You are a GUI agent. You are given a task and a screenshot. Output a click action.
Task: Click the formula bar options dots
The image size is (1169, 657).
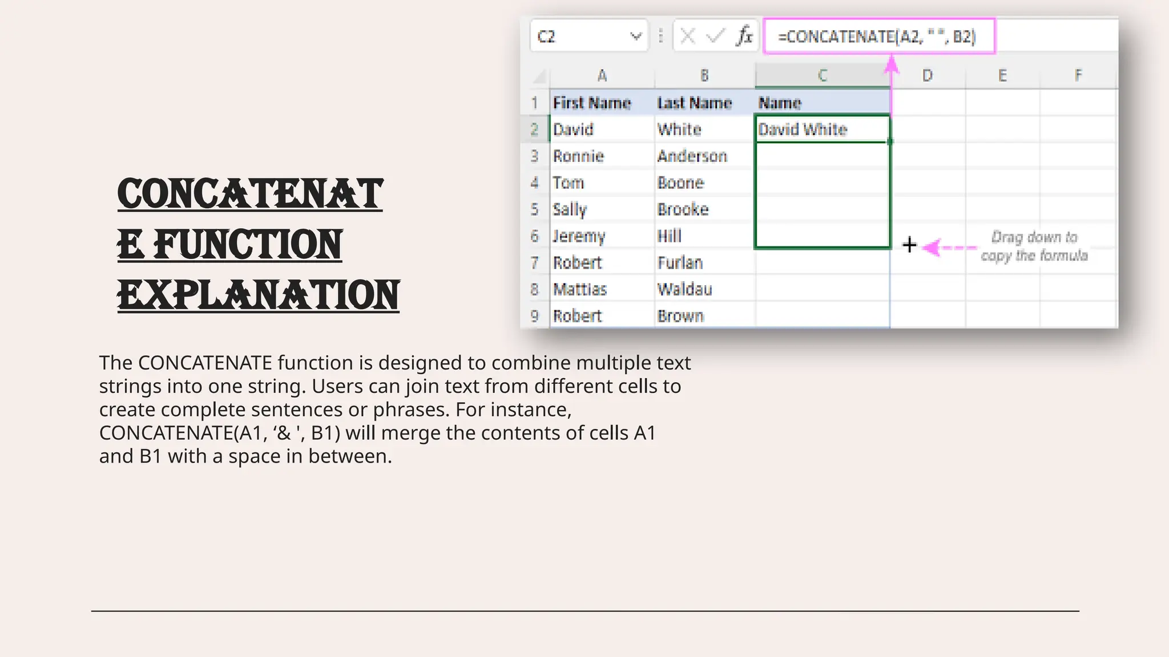661,36
